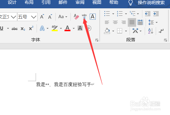170x115 pixels.
Task: Decrease font size with shrink-font icon
Action: coord(50,17)
